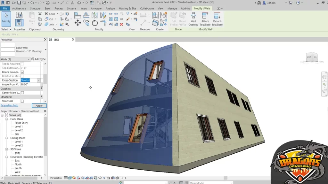Switch to the Architecture ribbon tab
Screen dimensions: 328x184
pos(19,8)
